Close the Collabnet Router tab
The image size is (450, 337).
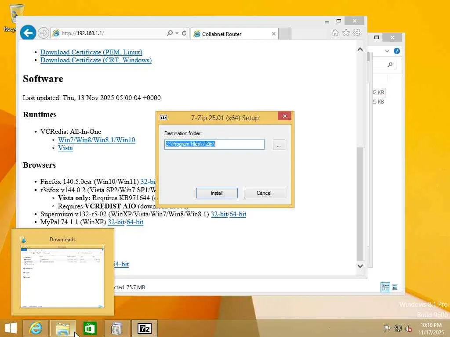click(x=273, y=34)
